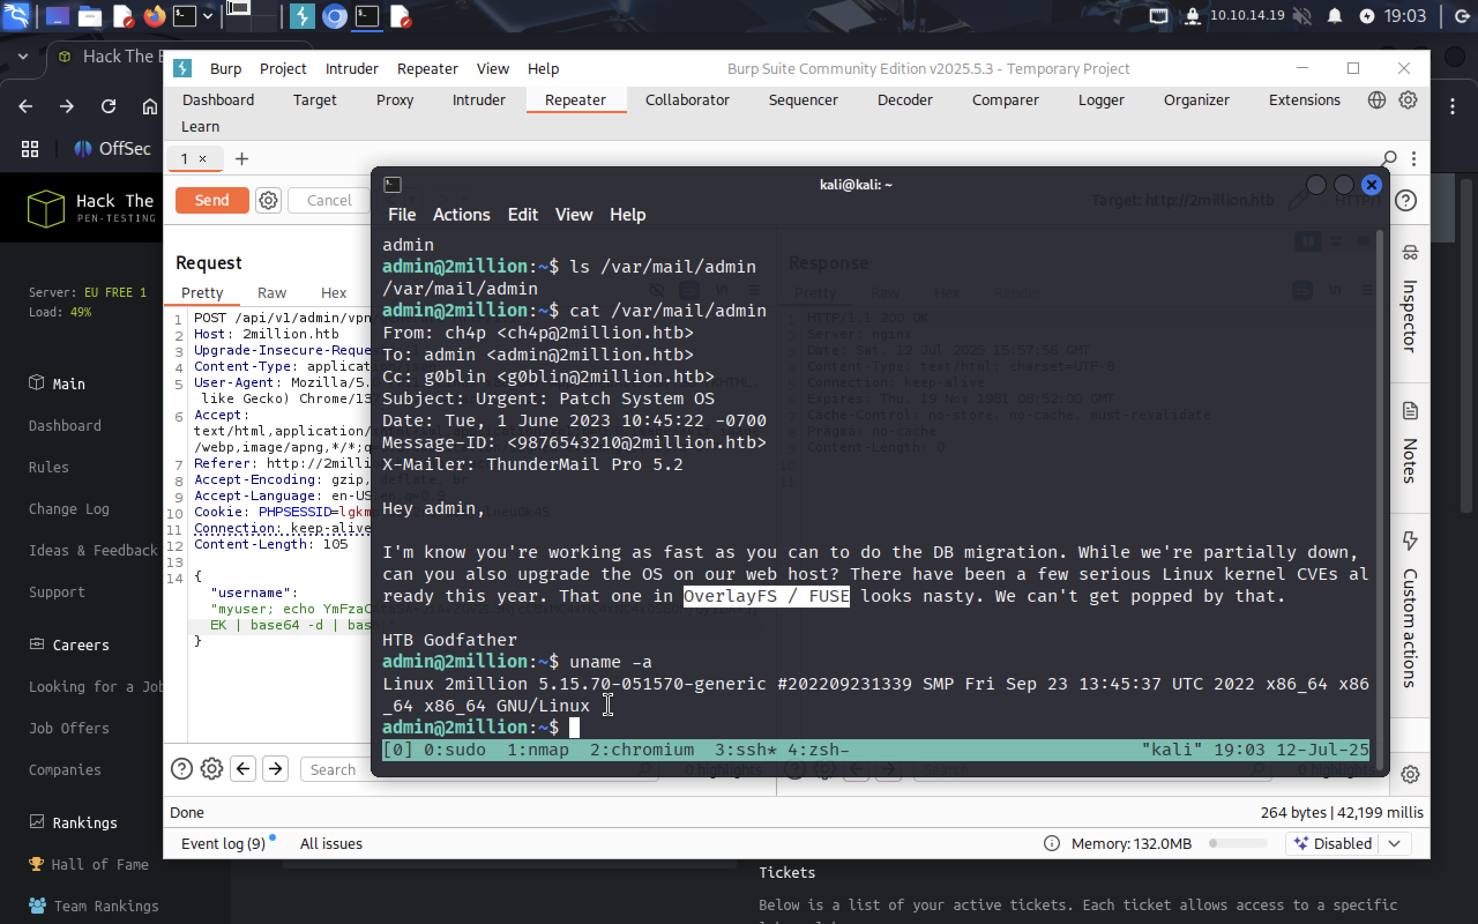Click the Cancel button
Image resolution: width=1478 pixels, height=924 pixels.
[329, 200]
